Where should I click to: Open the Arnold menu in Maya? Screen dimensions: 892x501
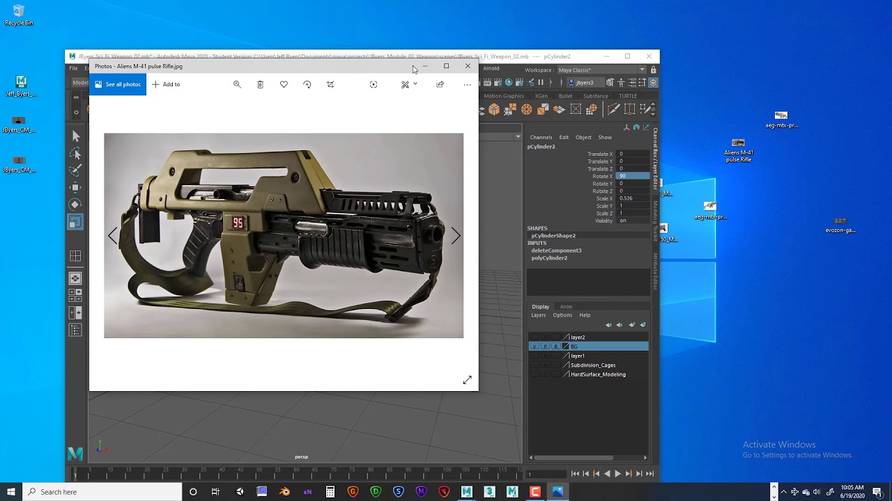pos(491,68)
